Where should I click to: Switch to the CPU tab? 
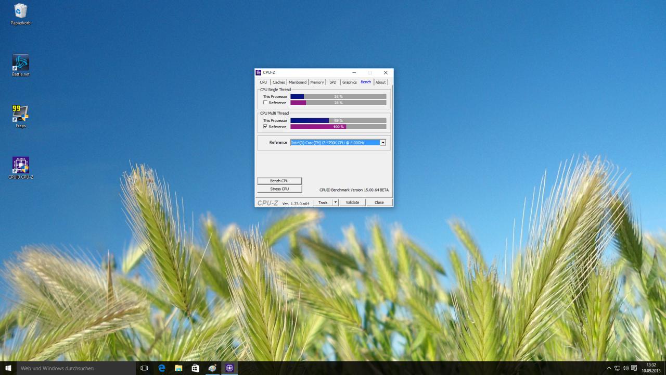(x=264, y=82)
